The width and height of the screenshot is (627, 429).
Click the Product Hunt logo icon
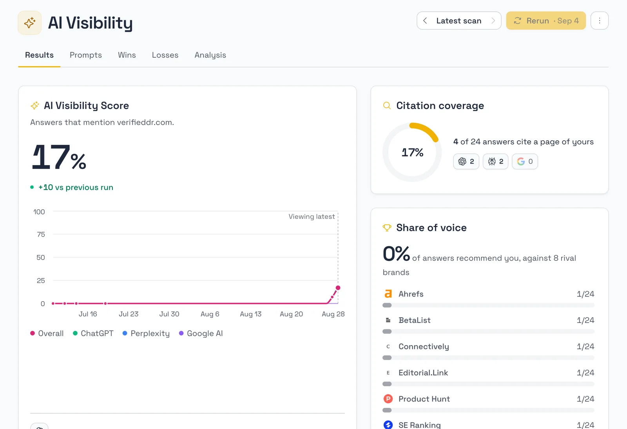tap(388, 399)
